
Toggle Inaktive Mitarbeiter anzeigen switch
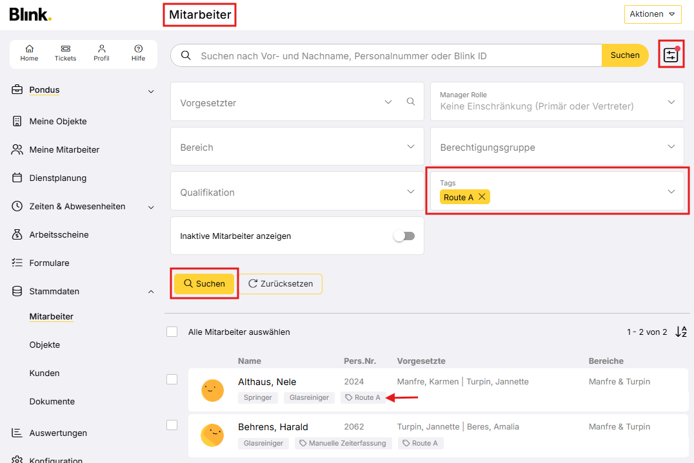(404, 236)
